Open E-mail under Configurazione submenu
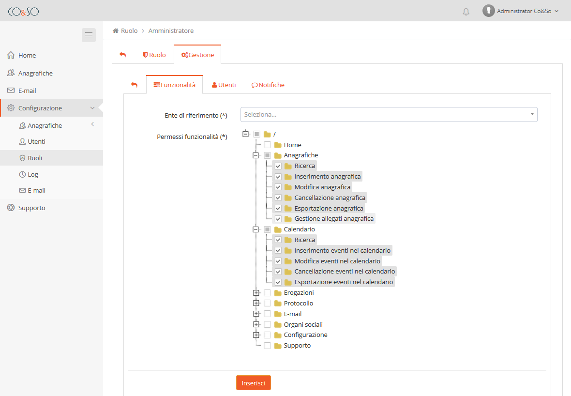The width and height of the screenshot is (571, 396). [x=36, y=190]
